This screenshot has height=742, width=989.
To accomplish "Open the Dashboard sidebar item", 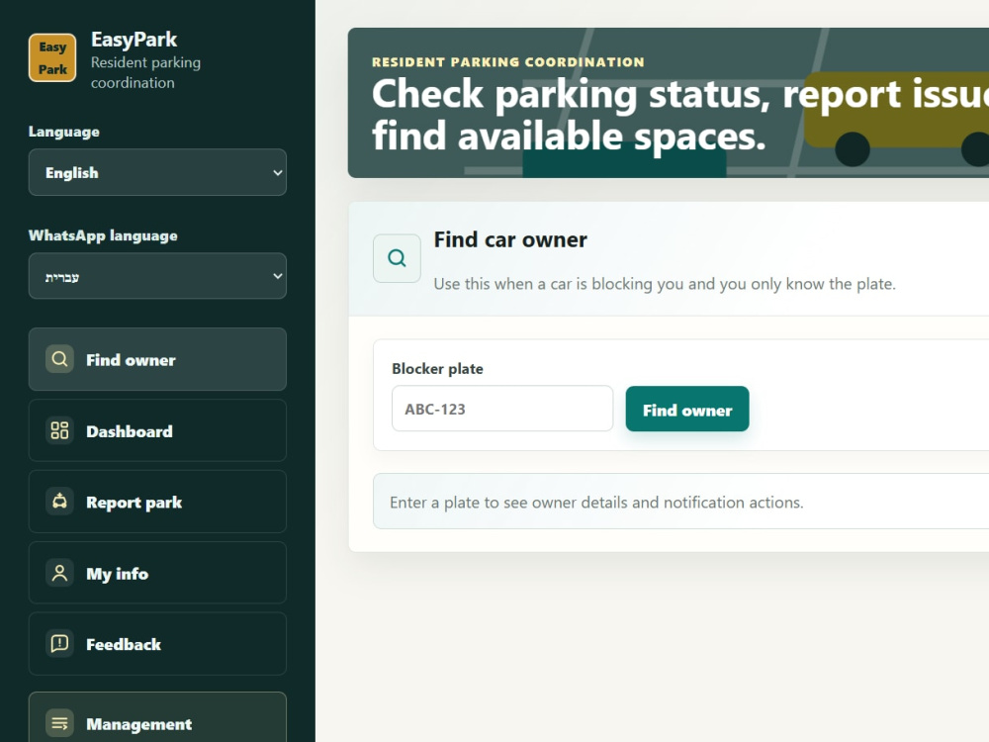I will (x=157, y=430).
